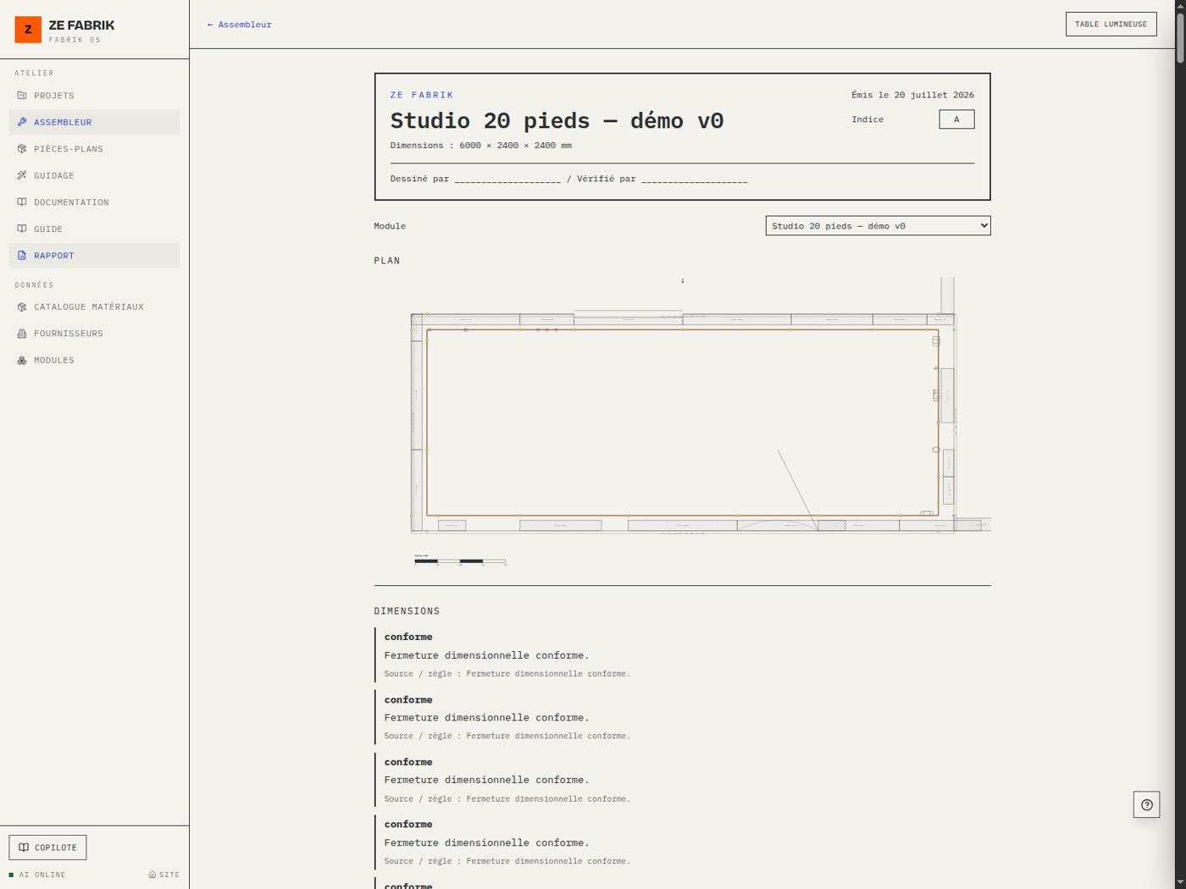The image size is (1186, 889).
Task: Click the floor plan drawing thumbnail
Action: click(682, 422)
